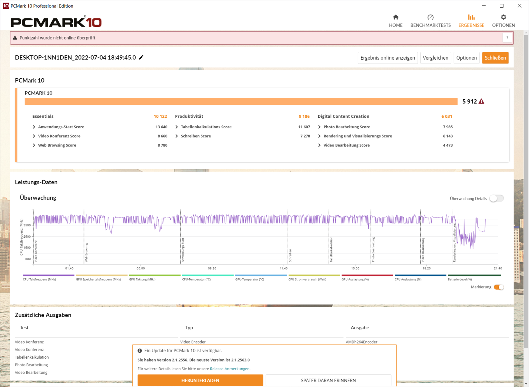The image size is (529, 387).
Task: Expand the Web Browsing Score row
Action: pyautogui.click(x=34, y=145)
